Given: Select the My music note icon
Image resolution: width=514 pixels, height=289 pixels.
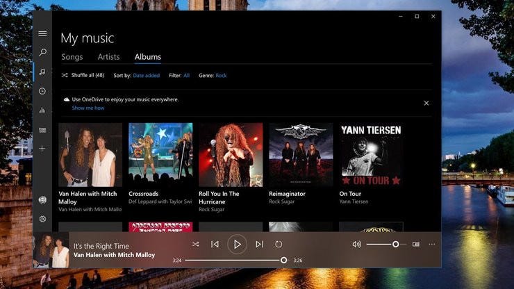Looking at the screenshot, I should 42,72.
